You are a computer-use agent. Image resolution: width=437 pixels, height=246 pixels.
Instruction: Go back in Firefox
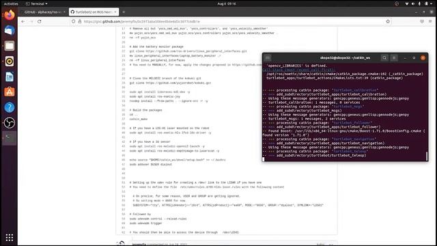tap(23, 21)
